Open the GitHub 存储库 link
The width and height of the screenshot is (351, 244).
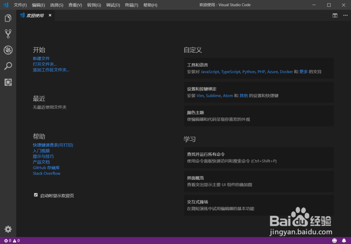tap(46, 168)
